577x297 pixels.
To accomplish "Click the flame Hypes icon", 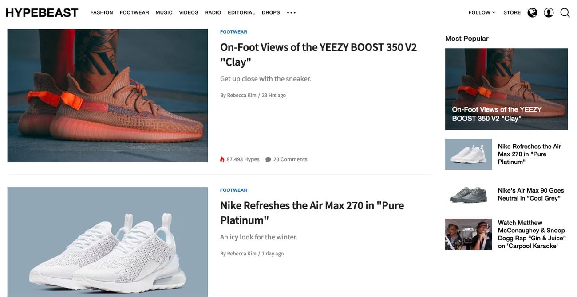I will (222, 159).
